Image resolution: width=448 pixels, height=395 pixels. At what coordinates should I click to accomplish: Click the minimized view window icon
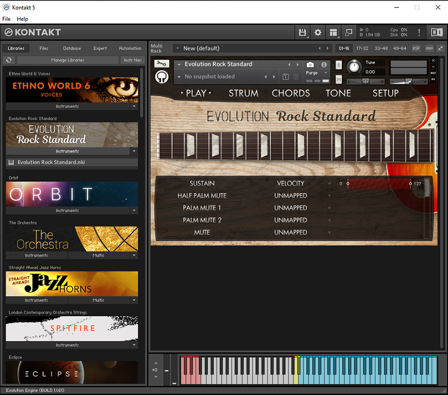[348, 32]
